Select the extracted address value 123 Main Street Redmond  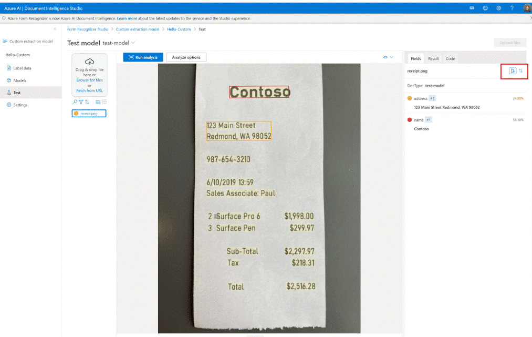446,107
